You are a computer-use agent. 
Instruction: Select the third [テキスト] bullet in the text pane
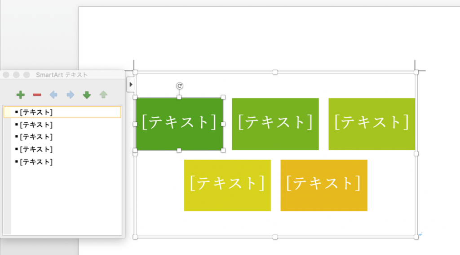tap(36, 137)
